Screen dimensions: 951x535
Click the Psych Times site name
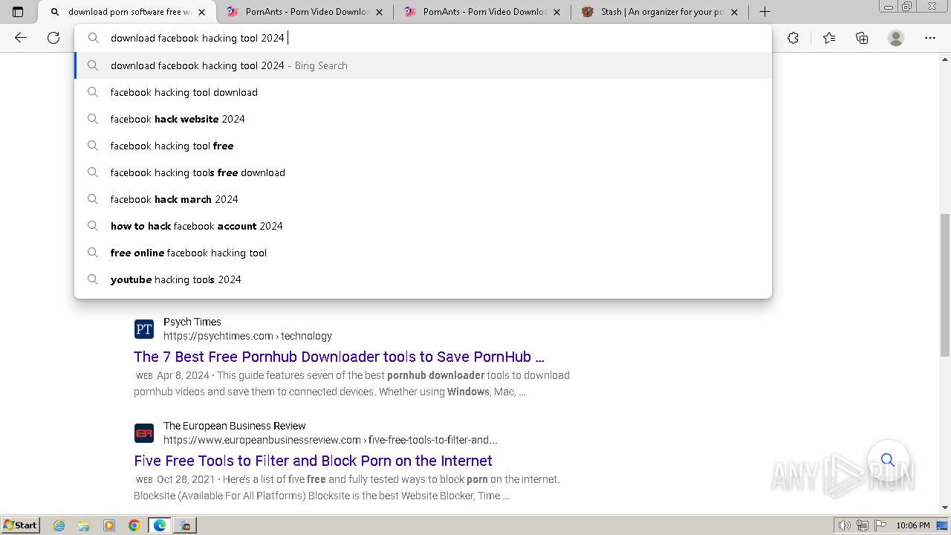pos(192,322)
